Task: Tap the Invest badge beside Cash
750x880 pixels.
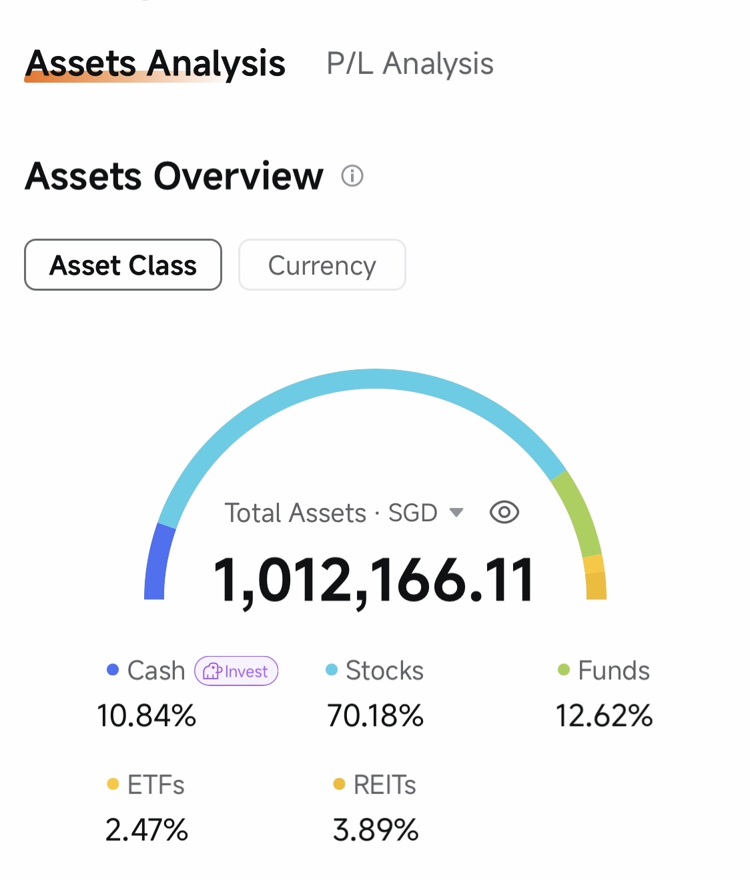Action: [x=236, y=671]
